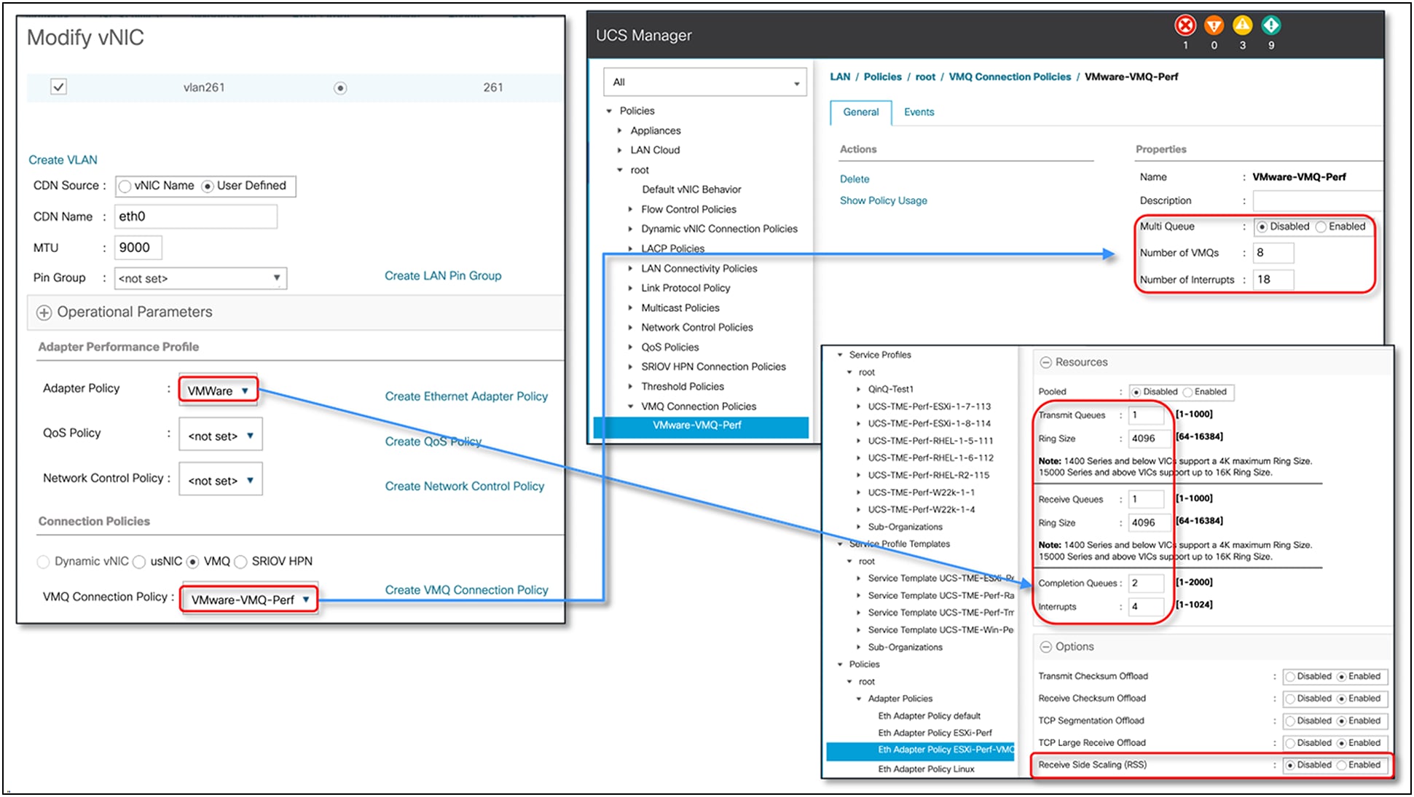Disable TCP Segmentation Offload
1414x797 pixels.
(x=1290, y=721)
